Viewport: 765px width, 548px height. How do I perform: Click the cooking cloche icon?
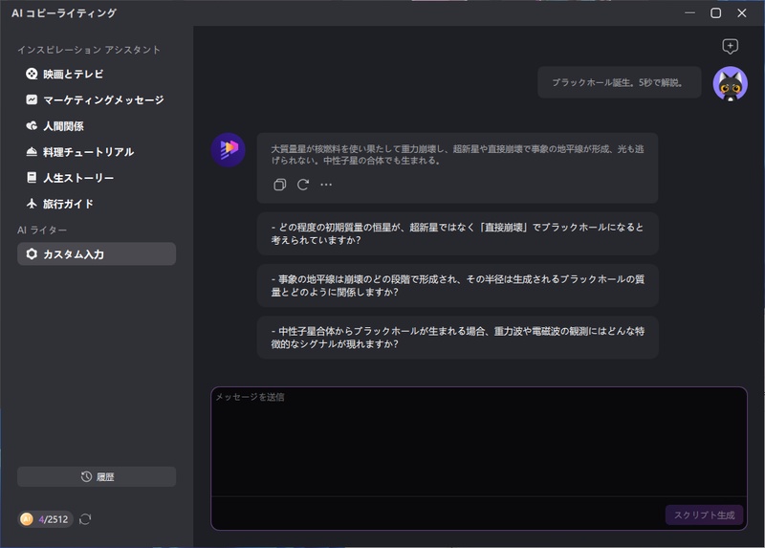32,152
